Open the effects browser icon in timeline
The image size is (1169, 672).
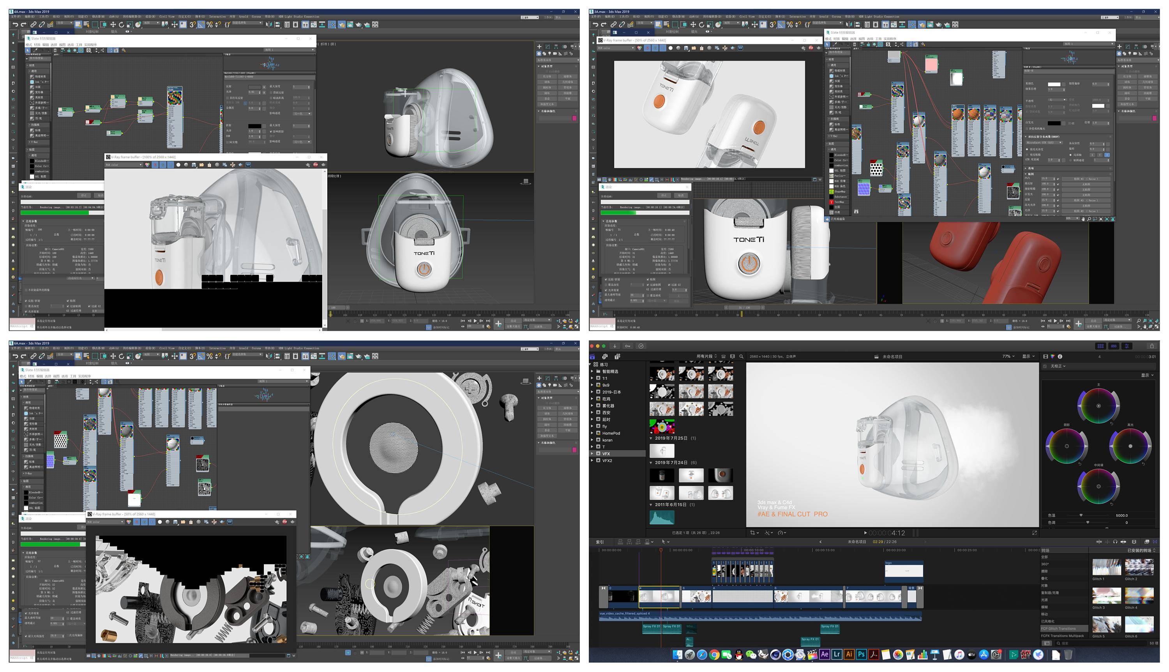pyautogui.click(x=1147, y=542)
